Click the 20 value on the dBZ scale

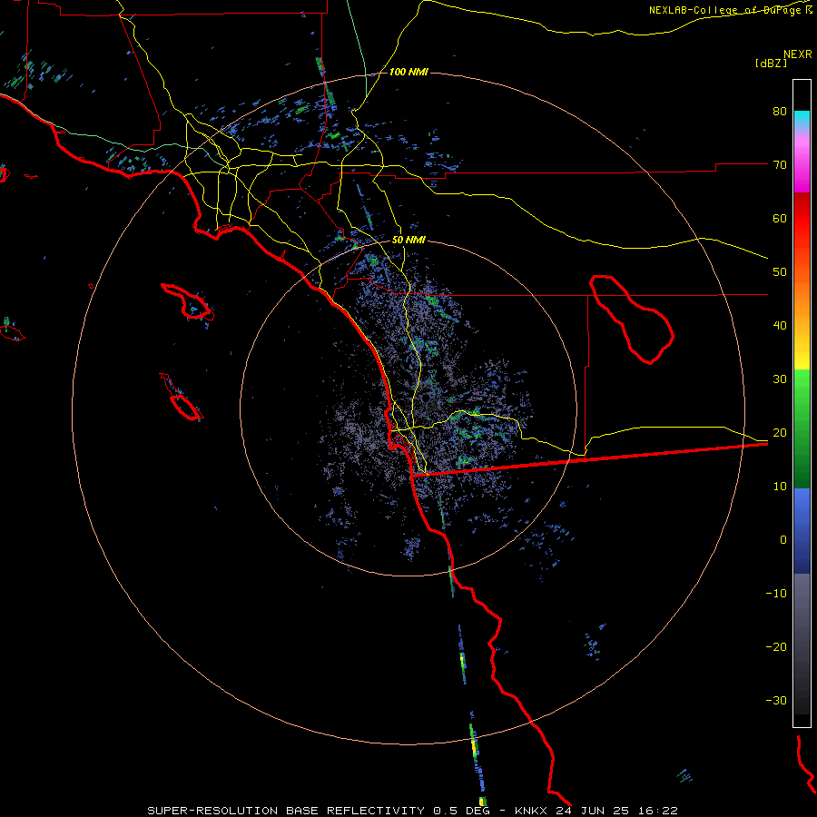coord(780,432)
